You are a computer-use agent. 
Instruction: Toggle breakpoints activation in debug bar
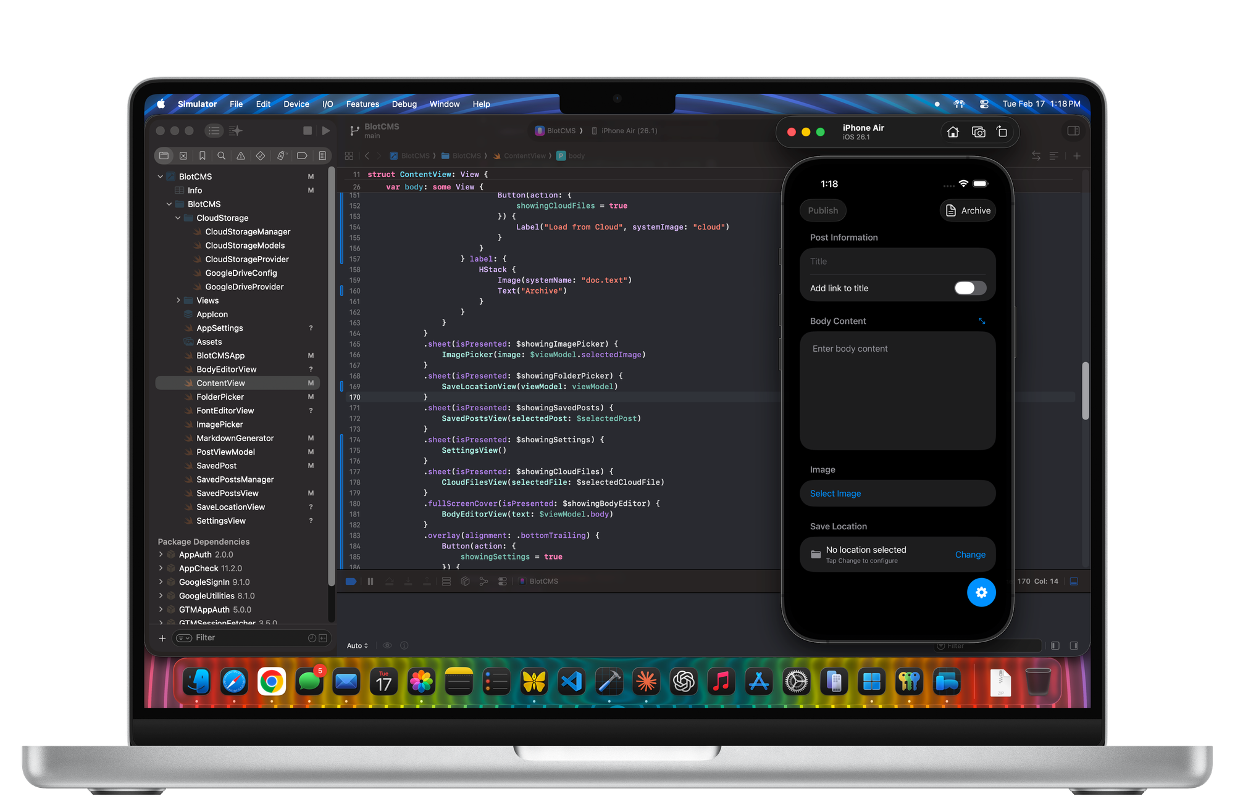pyautogui.click(x=351, y=581)
